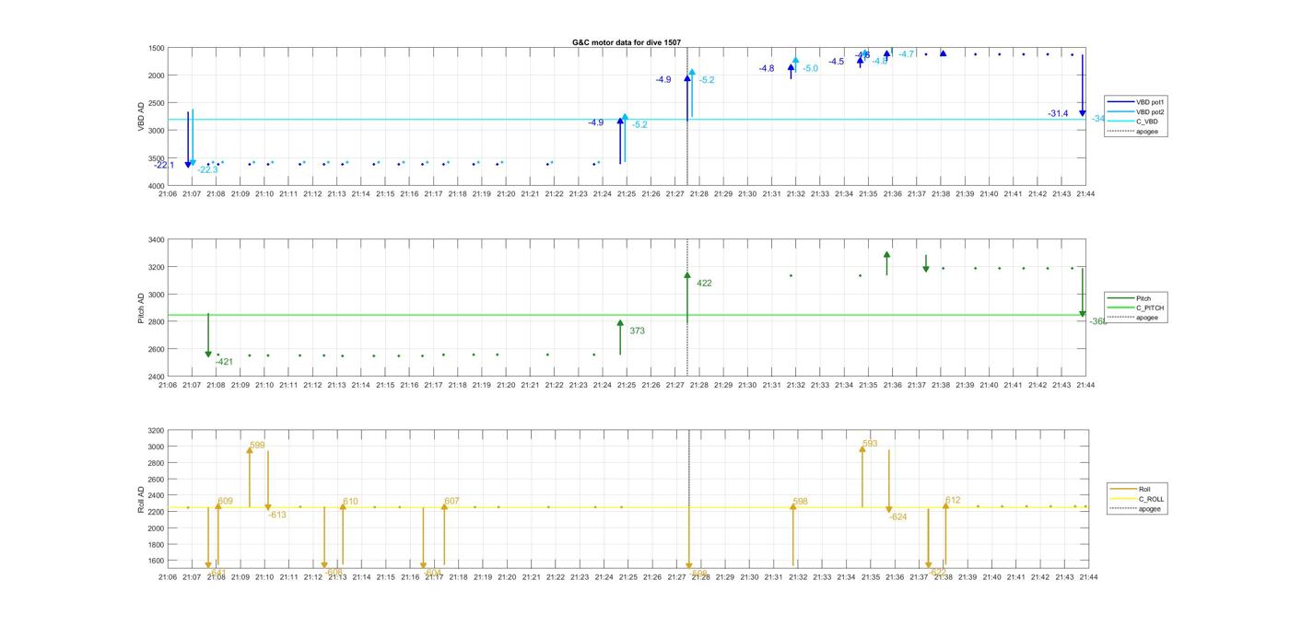This screenshot has height=638, width=1290.
Task: Click the "3200" tick on the Roll axis
Action: pos(155,431)
